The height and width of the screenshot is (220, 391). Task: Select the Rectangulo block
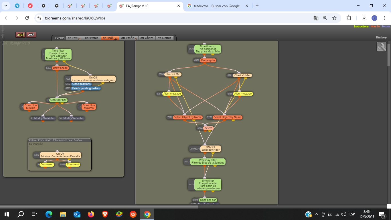208,60
